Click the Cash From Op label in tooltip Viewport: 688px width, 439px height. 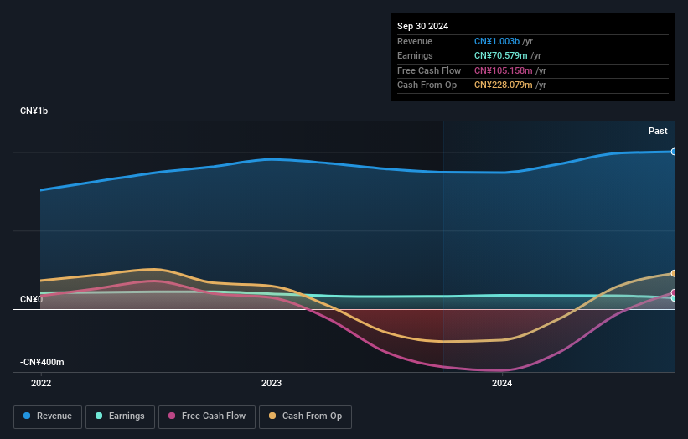(x=427, y=85)
